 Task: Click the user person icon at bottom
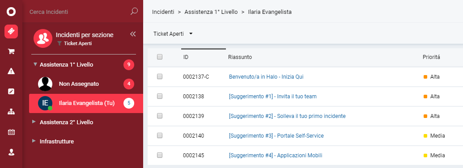pos(11,152)
